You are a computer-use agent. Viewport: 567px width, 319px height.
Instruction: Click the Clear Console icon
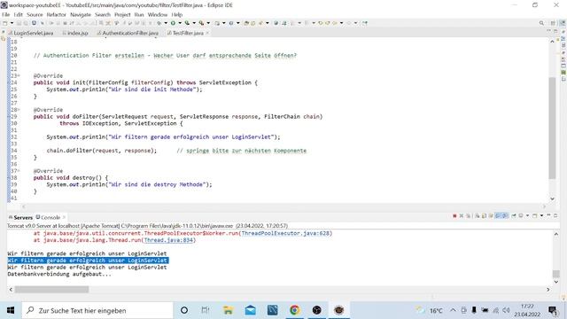[x=478, y=216]
